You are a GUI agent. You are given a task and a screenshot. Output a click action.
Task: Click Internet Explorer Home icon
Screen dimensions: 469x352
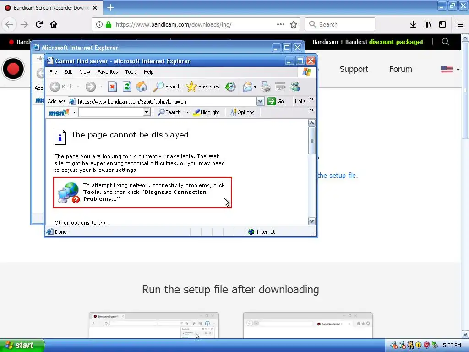142,87
